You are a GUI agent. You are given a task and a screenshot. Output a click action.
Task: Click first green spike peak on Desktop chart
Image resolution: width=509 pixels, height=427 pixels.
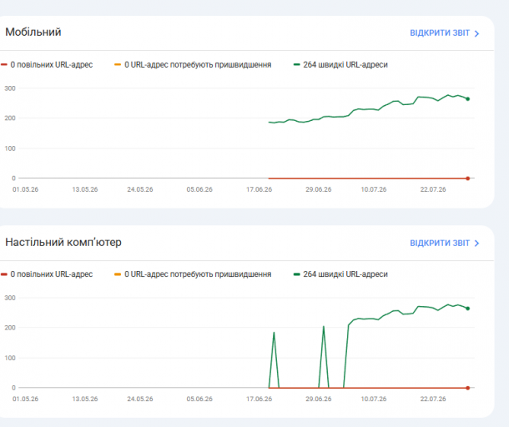[x=274, y=333]
